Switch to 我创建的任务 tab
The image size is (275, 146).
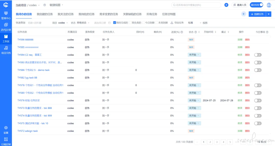(x=45, y=14)
